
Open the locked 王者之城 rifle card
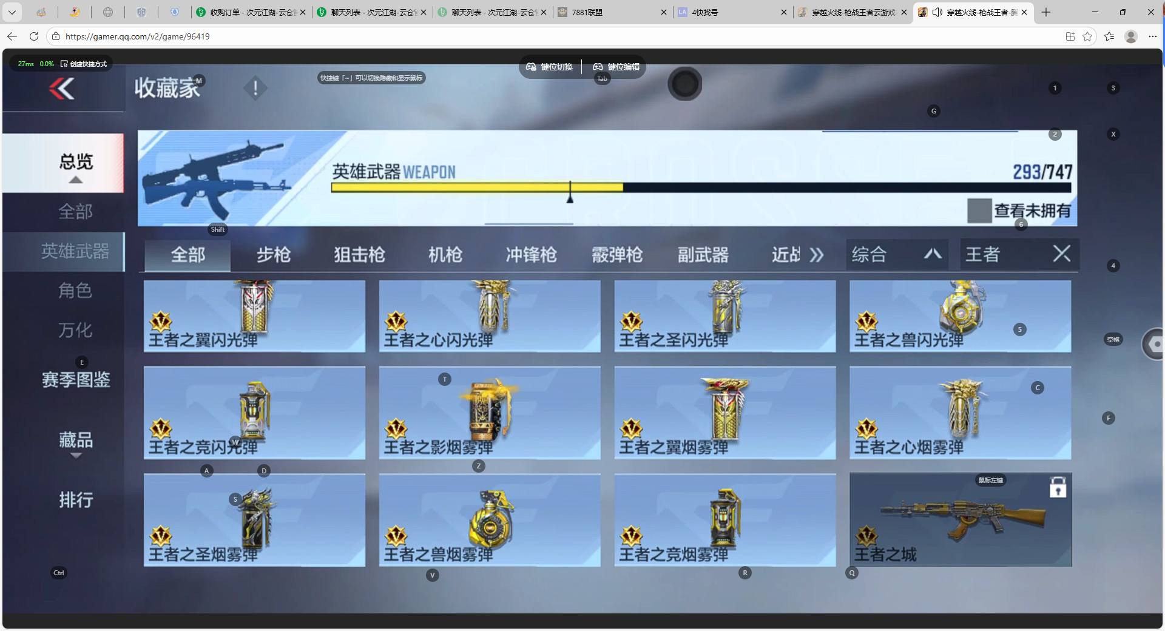[961, 520]
